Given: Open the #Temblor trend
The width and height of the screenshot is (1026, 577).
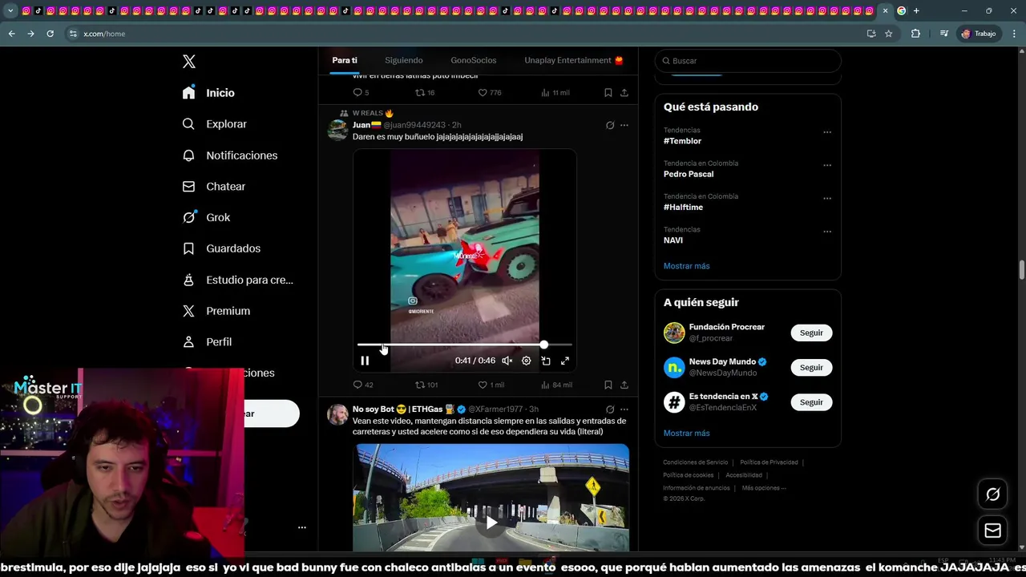Looking at the screenshot, I should (682, 141).
